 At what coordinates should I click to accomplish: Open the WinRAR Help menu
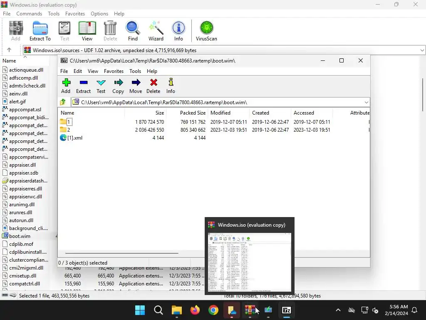pos(119,14)
